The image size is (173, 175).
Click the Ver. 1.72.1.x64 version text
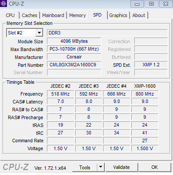[50, 168]
